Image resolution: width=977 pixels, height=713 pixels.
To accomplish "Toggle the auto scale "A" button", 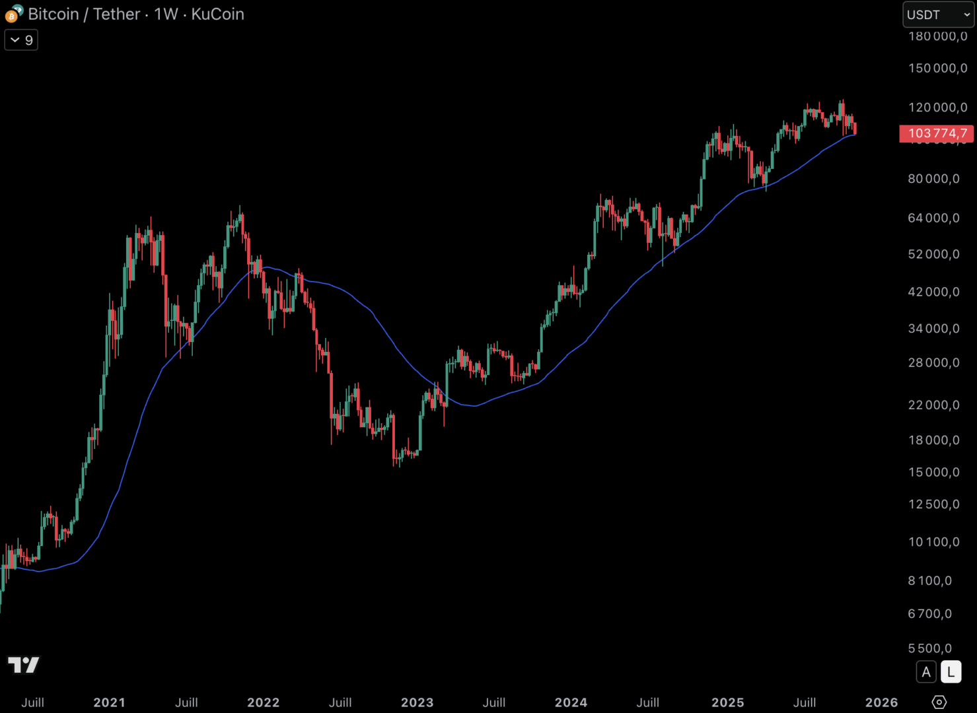I will click(x=926, y=672).
